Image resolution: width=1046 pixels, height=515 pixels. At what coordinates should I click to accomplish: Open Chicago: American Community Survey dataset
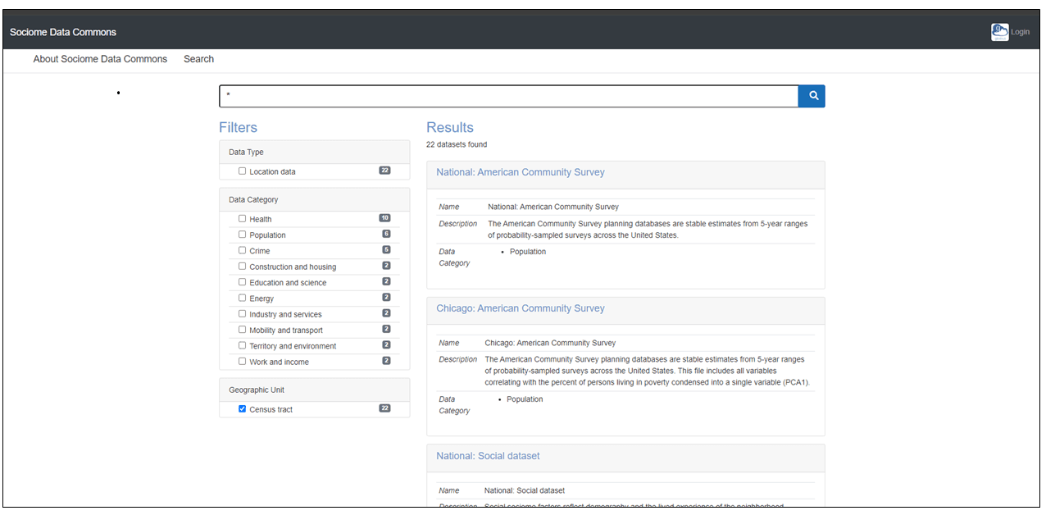click(520, 308)
